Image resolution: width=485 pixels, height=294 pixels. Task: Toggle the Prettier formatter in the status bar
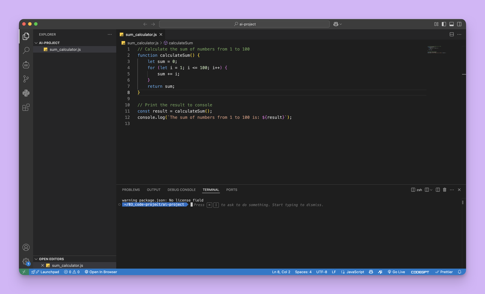pos(444,272)
